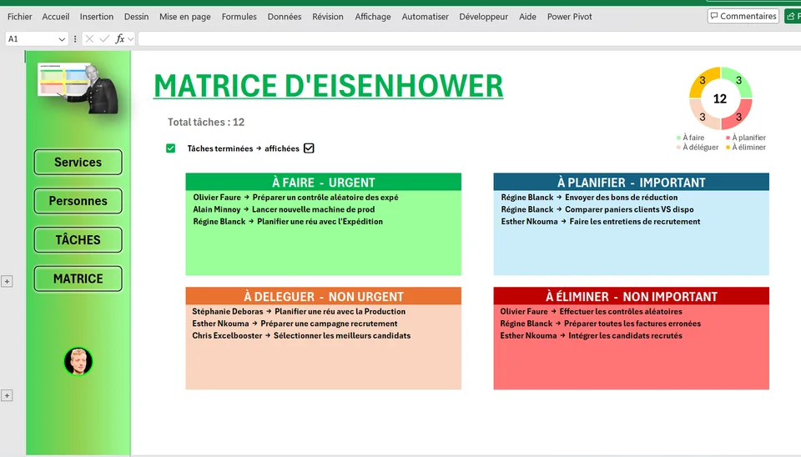The height and width of the screenshot is (457, 801).
Task: Open the Insert Function fx icon
Action: 119,39
